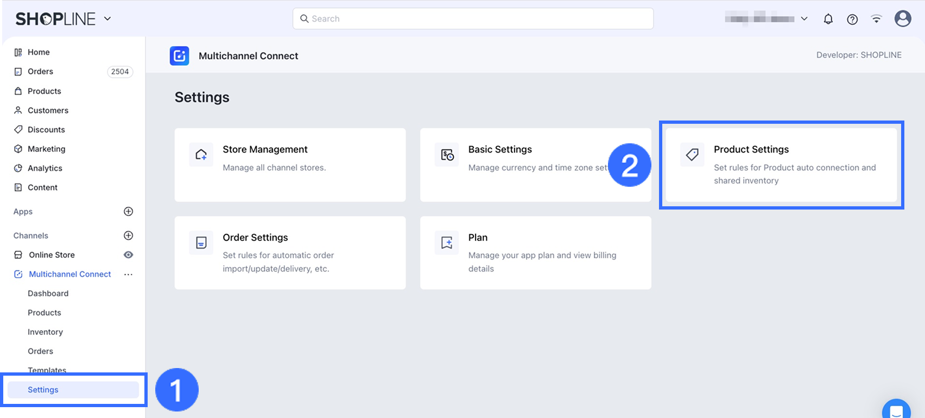Open Multichannel Connect three-dot options menu

(x=128, y=275)
